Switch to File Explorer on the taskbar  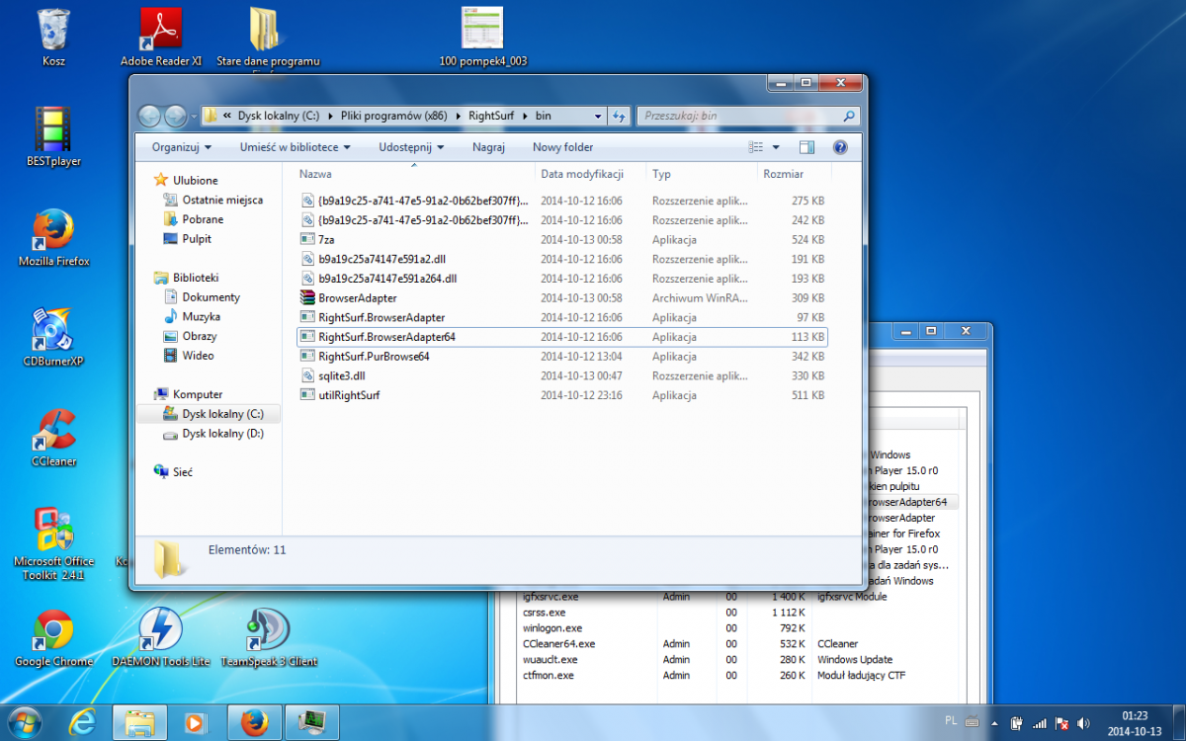coord(140,723)
